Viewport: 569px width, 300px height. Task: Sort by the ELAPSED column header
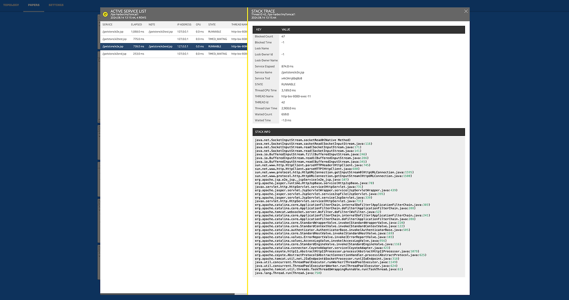tap(136, 24)
